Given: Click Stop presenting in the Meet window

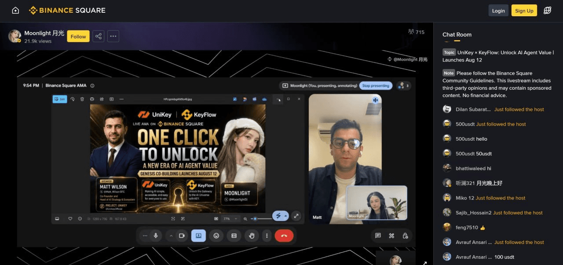Looking at the screenshot, I should click(376, 86).
